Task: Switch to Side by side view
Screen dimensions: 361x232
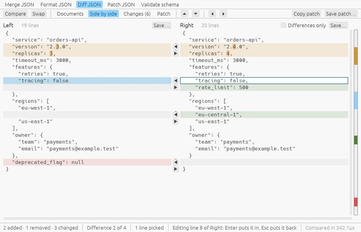Action: pyautogui.click(x=103, y=14)
